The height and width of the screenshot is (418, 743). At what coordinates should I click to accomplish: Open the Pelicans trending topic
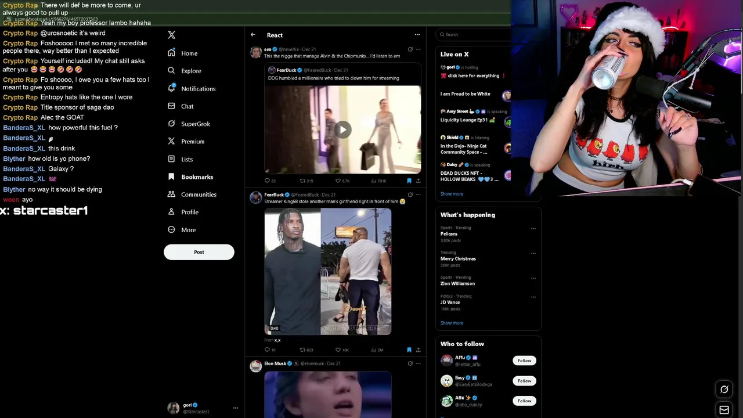[x=449, y=234]
